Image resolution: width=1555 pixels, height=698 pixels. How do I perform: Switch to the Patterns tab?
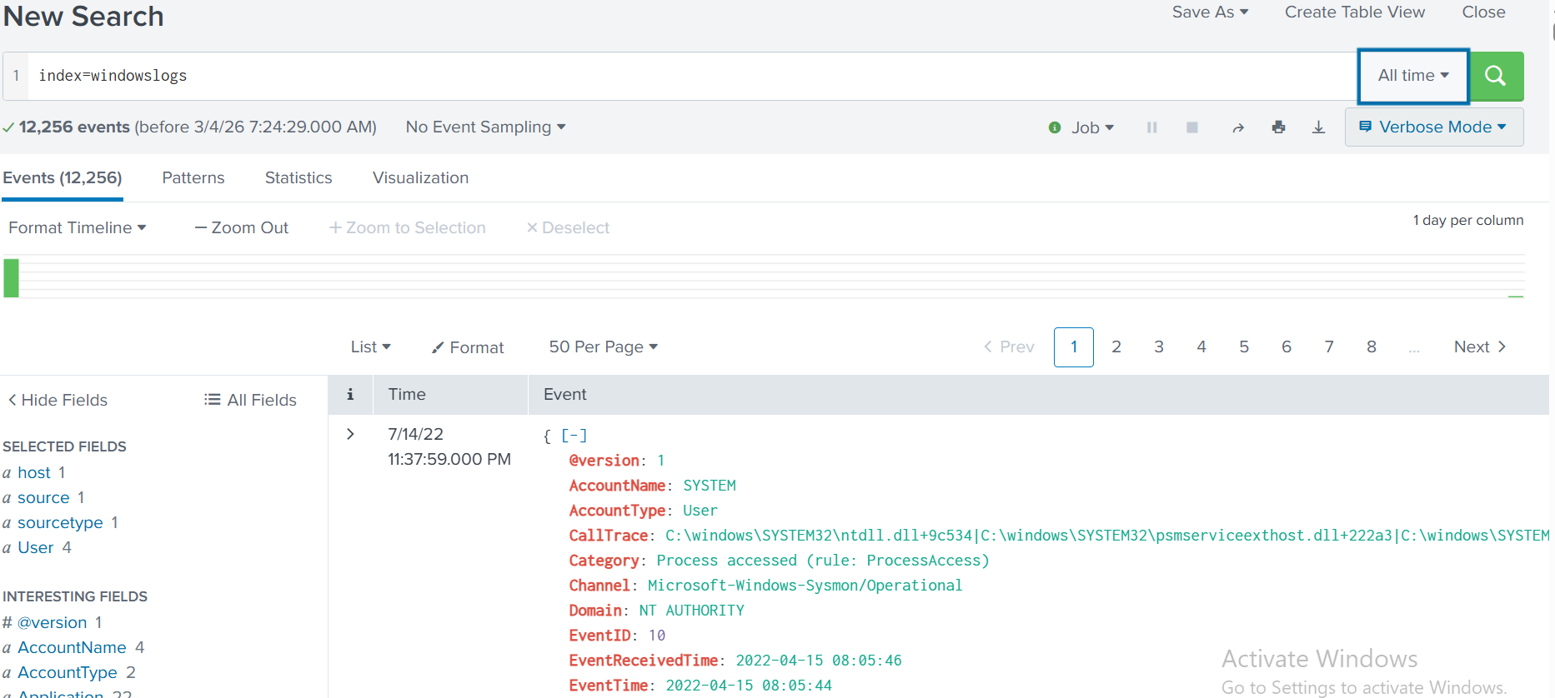click(193, 177)
